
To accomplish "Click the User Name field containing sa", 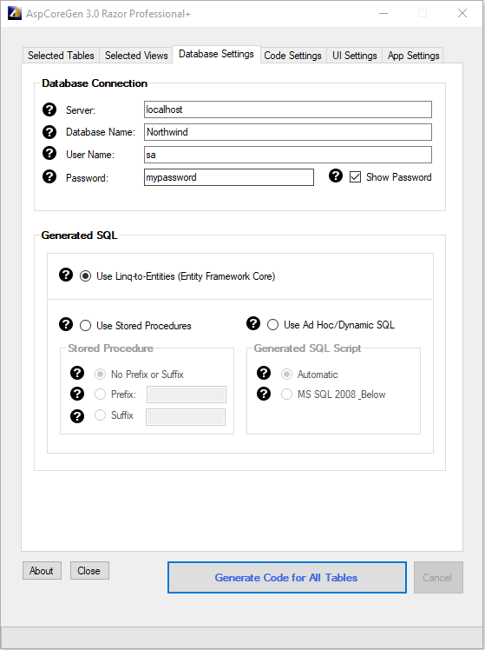I will (x=287, y=155).
